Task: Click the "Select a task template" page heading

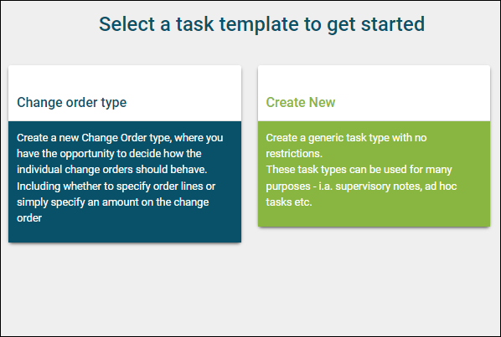Action: coord(261,24)
